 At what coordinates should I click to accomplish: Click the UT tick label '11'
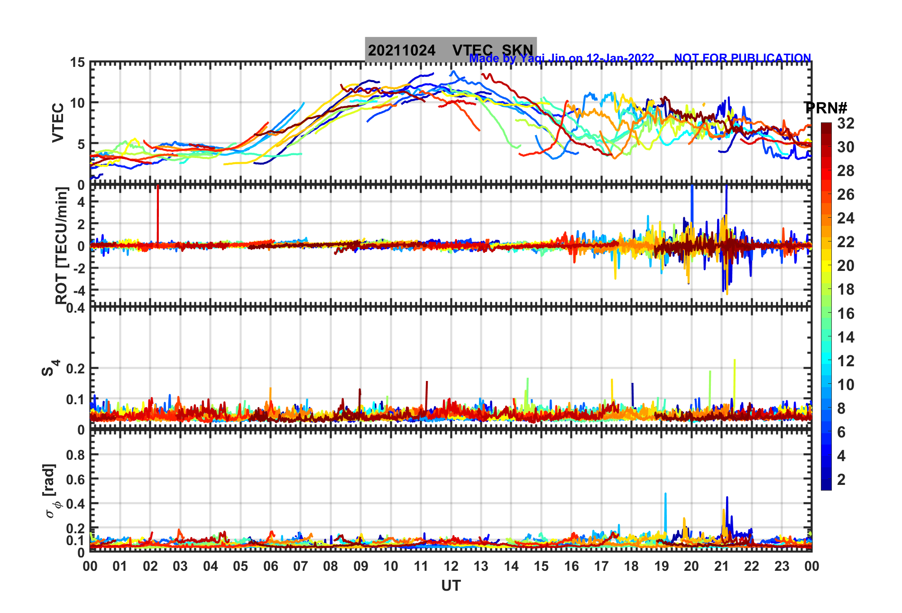[x=421, y=566]
